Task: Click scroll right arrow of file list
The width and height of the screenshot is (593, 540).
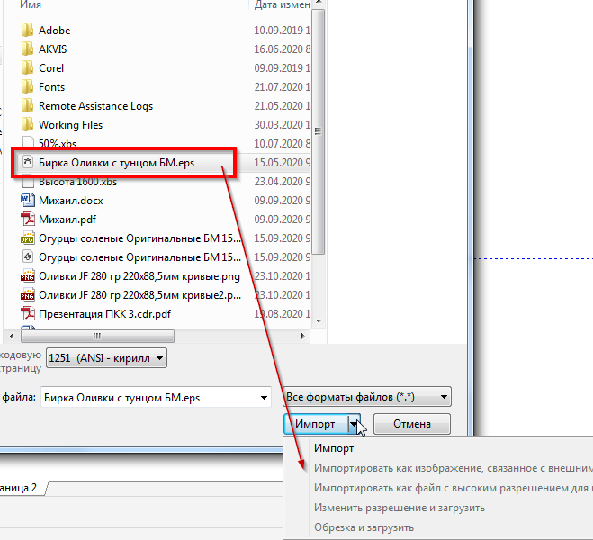Action: 302,336
